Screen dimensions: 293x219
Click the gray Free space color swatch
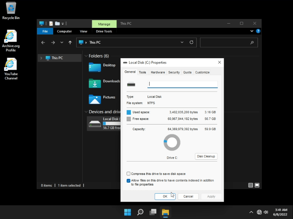point(129,119)
